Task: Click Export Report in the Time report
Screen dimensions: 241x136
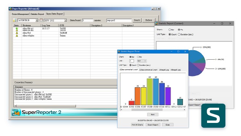Action: pyautogui.click(x=153, y=125)
